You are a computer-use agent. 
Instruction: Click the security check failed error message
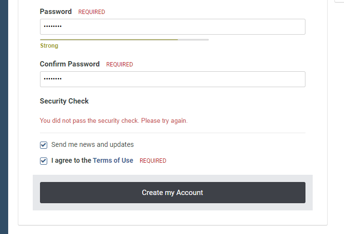pyautogui.click(x=114, y=120)
